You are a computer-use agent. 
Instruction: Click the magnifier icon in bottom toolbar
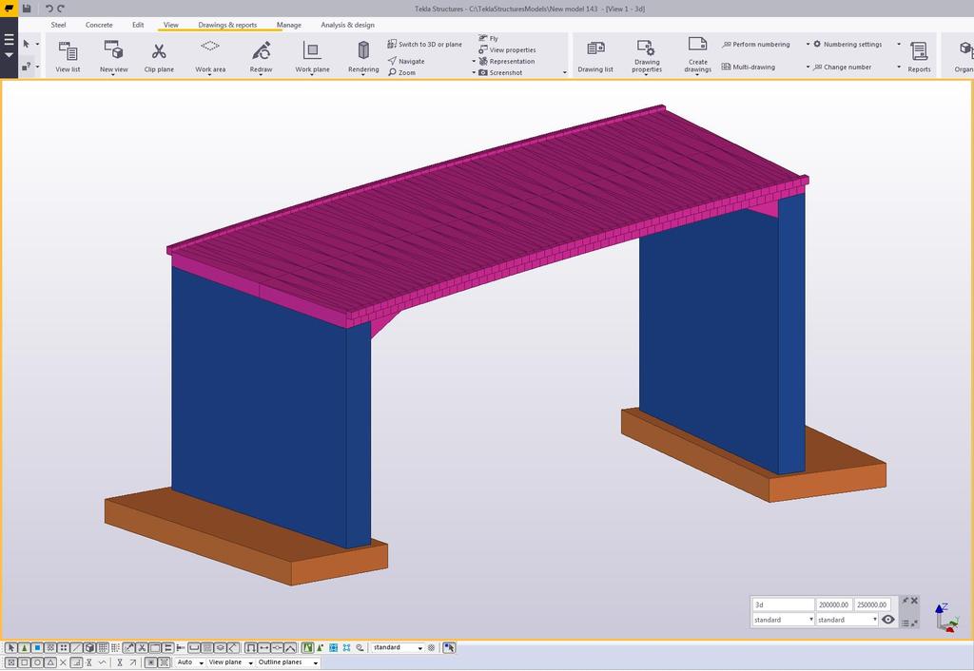point(360,647)
